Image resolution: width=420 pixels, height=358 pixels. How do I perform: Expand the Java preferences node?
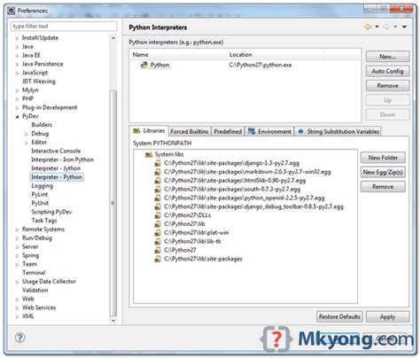(x=17, y=47)
